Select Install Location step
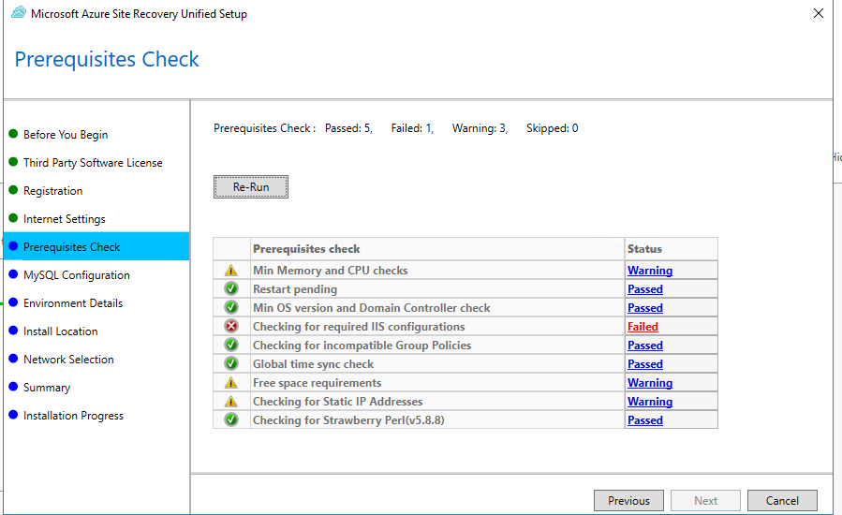The image size is (842, 515). pos(61,331)
